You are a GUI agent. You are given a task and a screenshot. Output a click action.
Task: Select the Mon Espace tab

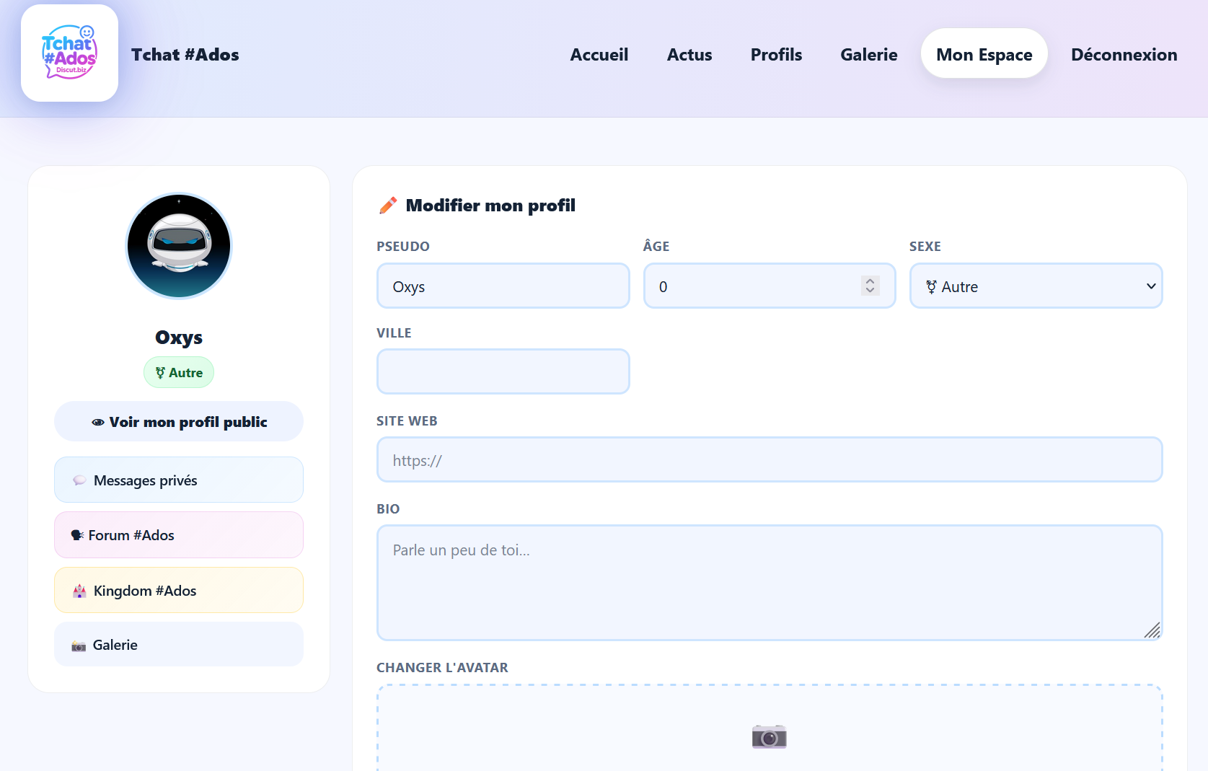984,54
